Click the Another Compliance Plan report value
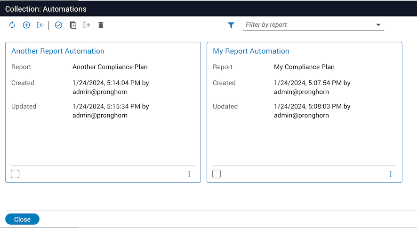The image size is (417, 228). click(x=110, y=67)
